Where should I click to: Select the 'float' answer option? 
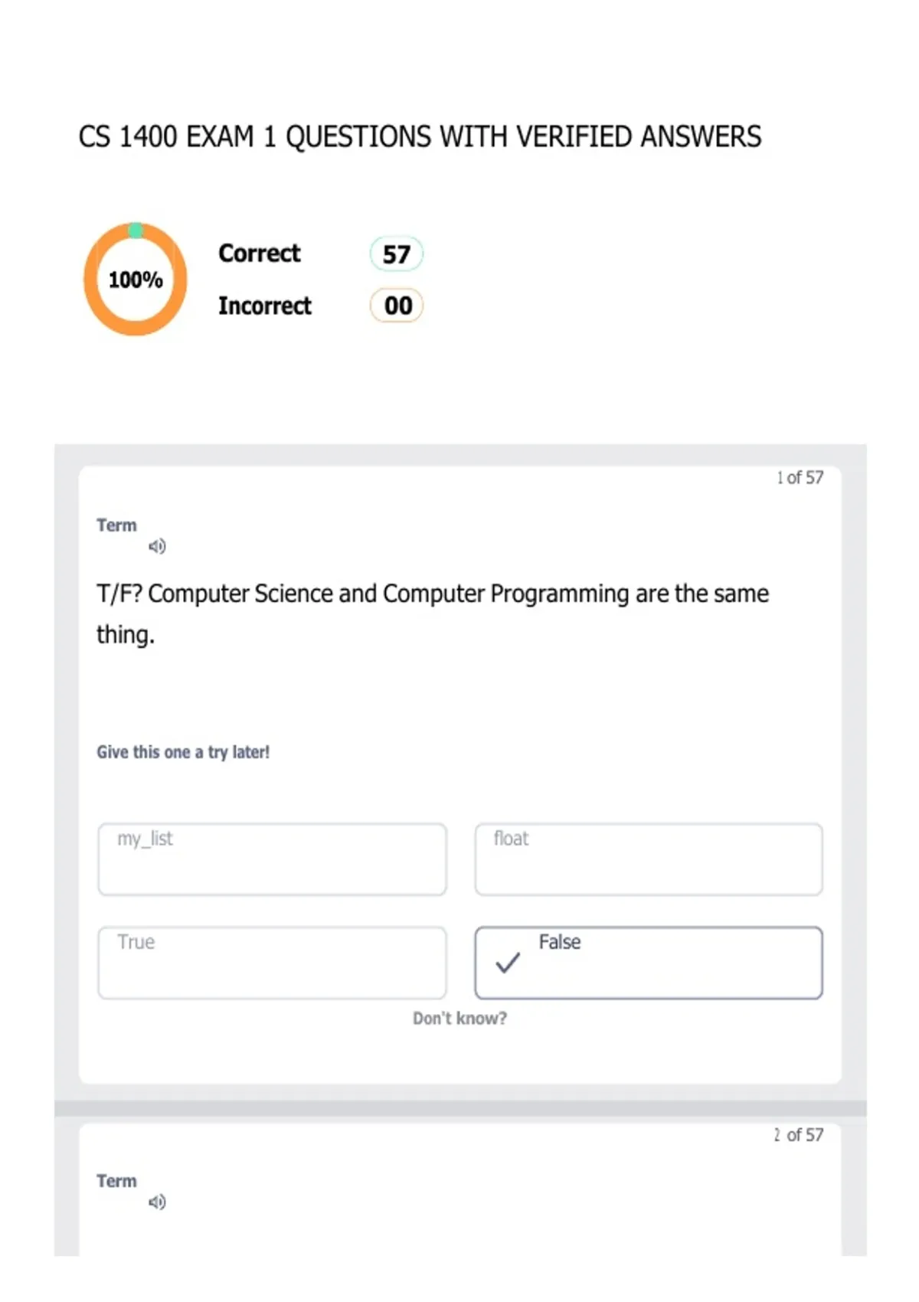coord(649,859)
